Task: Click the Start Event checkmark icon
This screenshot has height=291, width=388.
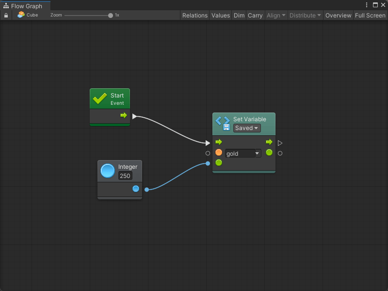Action: [x=100, y=99]
